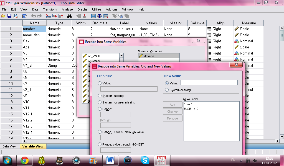Click the Measure column header
Screen dimensions: 284x166
click(249, 23)
